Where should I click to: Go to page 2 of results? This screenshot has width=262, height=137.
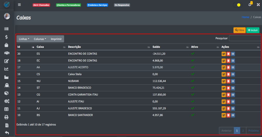[243, 131]
